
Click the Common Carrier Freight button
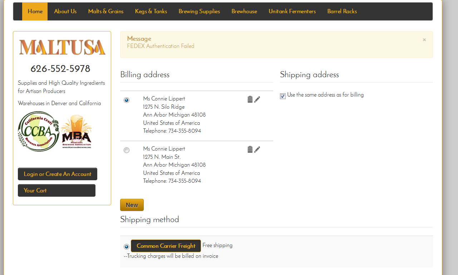pos(166,246)
